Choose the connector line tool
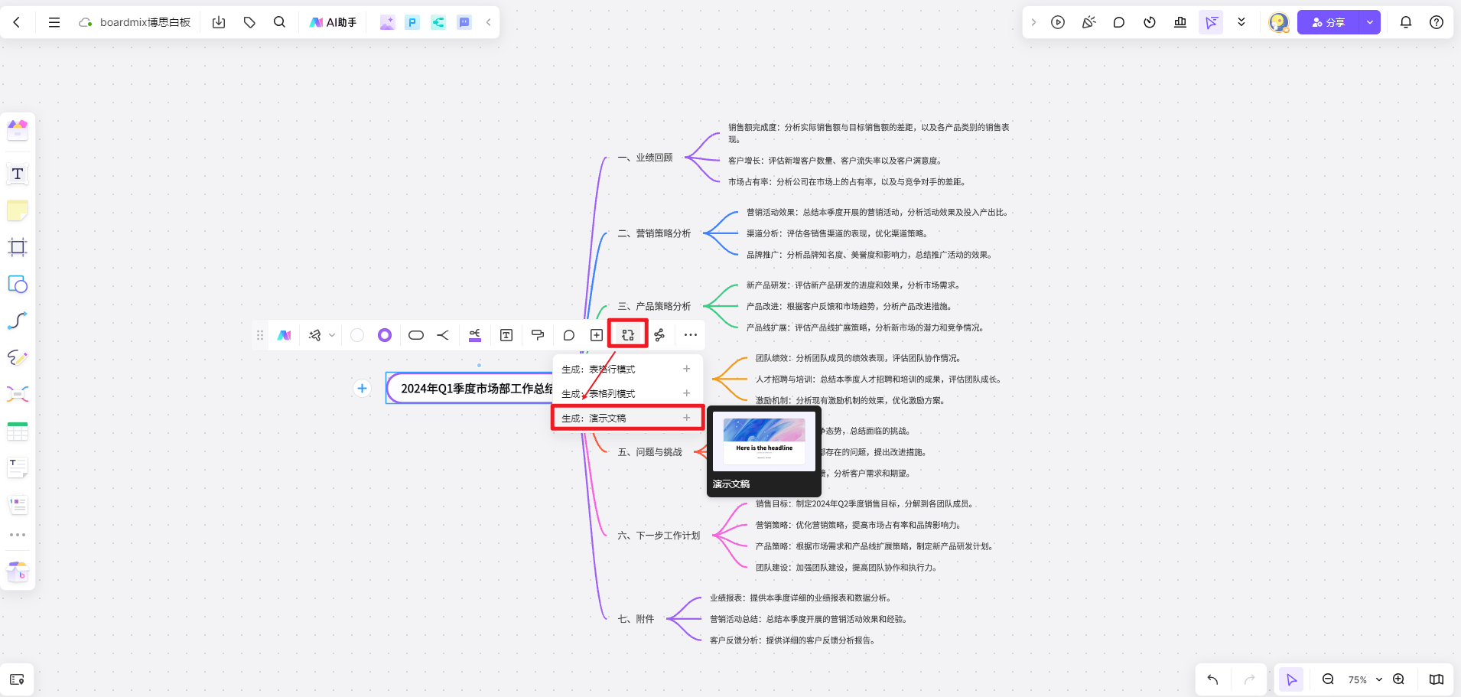1461x697 pixels. 17,321
